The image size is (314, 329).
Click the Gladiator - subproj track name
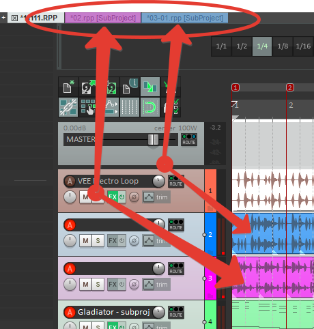point(113,312)
